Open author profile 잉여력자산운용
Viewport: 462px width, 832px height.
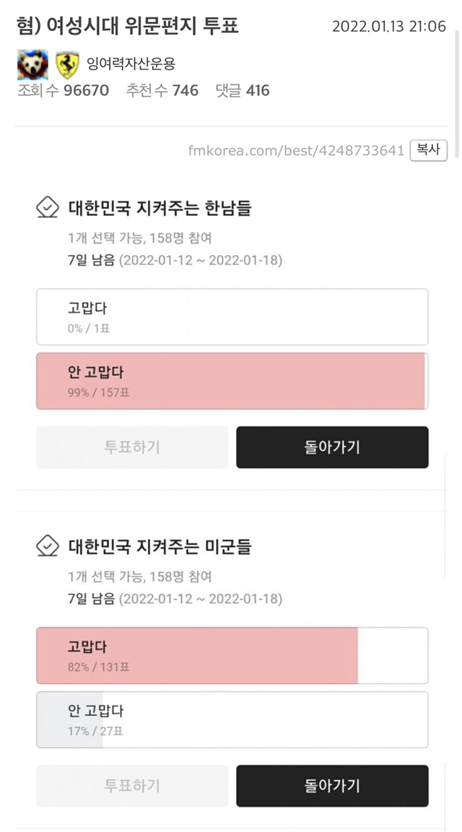click(131, 64)
